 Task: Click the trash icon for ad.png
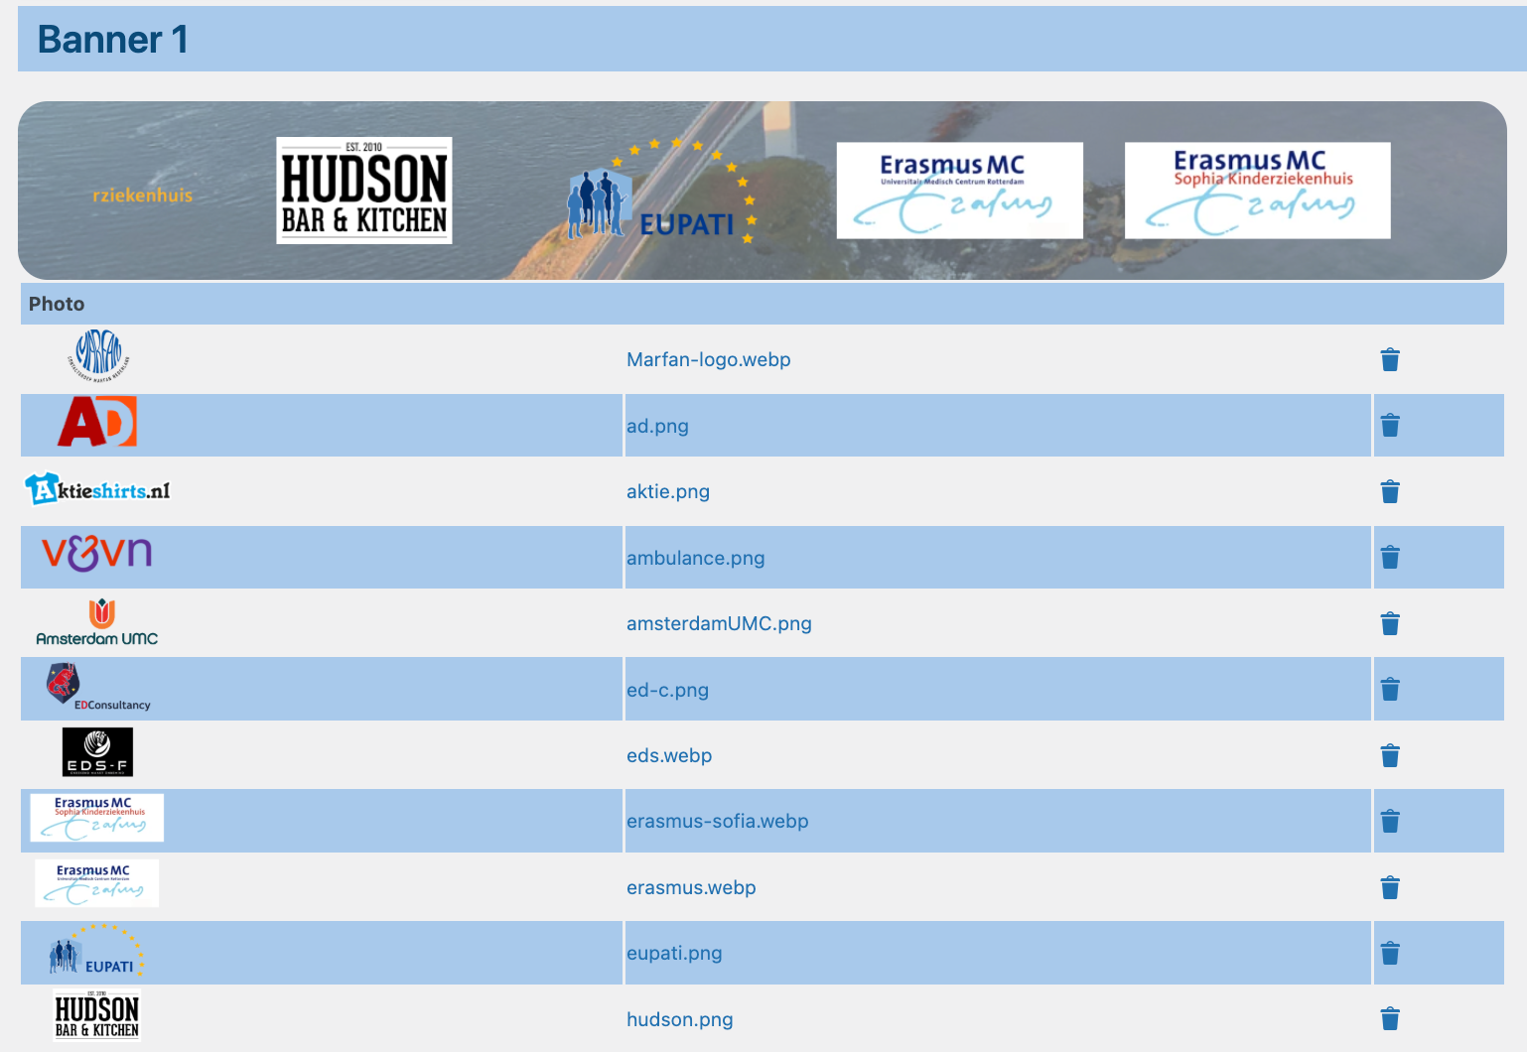pyautogui.click(x=1390, y=426)
